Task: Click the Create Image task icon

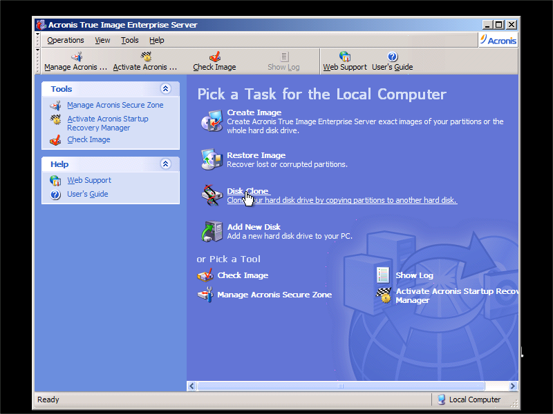Action: [x=212, y=121]
